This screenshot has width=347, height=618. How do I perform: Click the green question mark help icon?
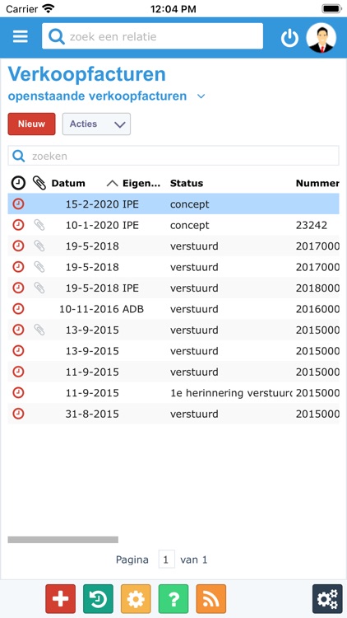[173, 599]
